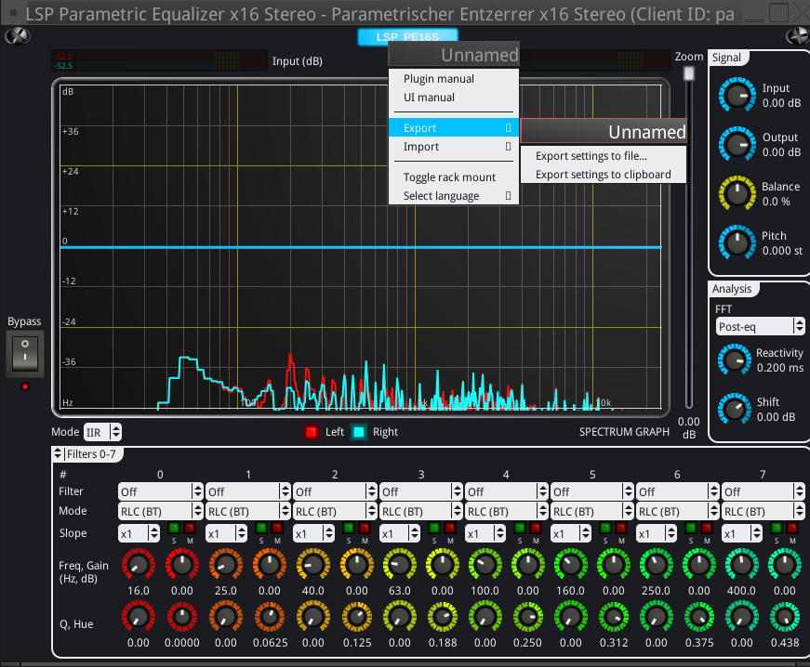Image resolution: width=810 pixels, height=667 pixels.
Task: Open the Plugin manual menu entry
Action: [x=438, y=79]
